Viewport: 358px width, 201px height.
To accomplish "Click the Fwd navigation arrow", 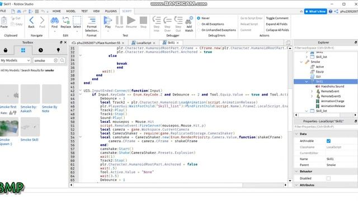I will (42, 21).
